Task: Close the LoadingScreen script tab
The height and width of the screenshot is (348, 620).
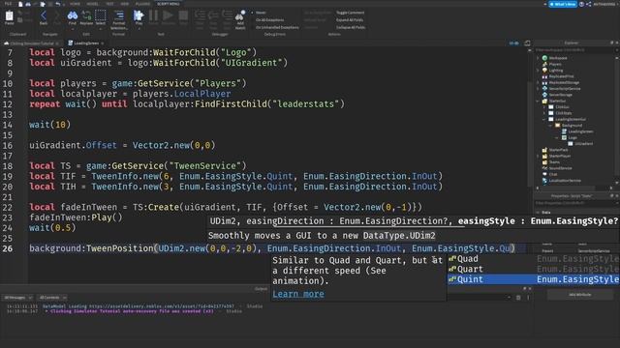Action: [103, 43]
